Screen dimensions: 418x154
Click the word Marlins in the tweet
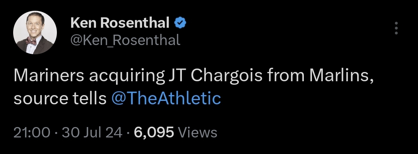pyautogui.click(x=339, y=75)
